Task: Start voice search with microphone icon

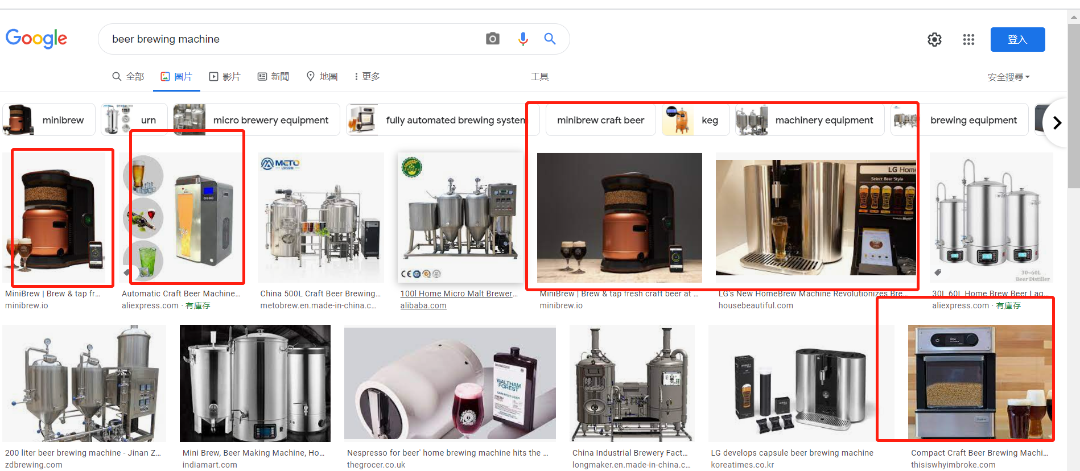Action: pyautogui.click(x=523, y=39)
